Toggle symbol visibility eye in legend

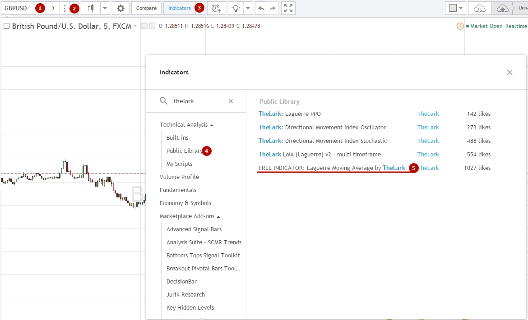pyautogui.click(x=144, y=26)
